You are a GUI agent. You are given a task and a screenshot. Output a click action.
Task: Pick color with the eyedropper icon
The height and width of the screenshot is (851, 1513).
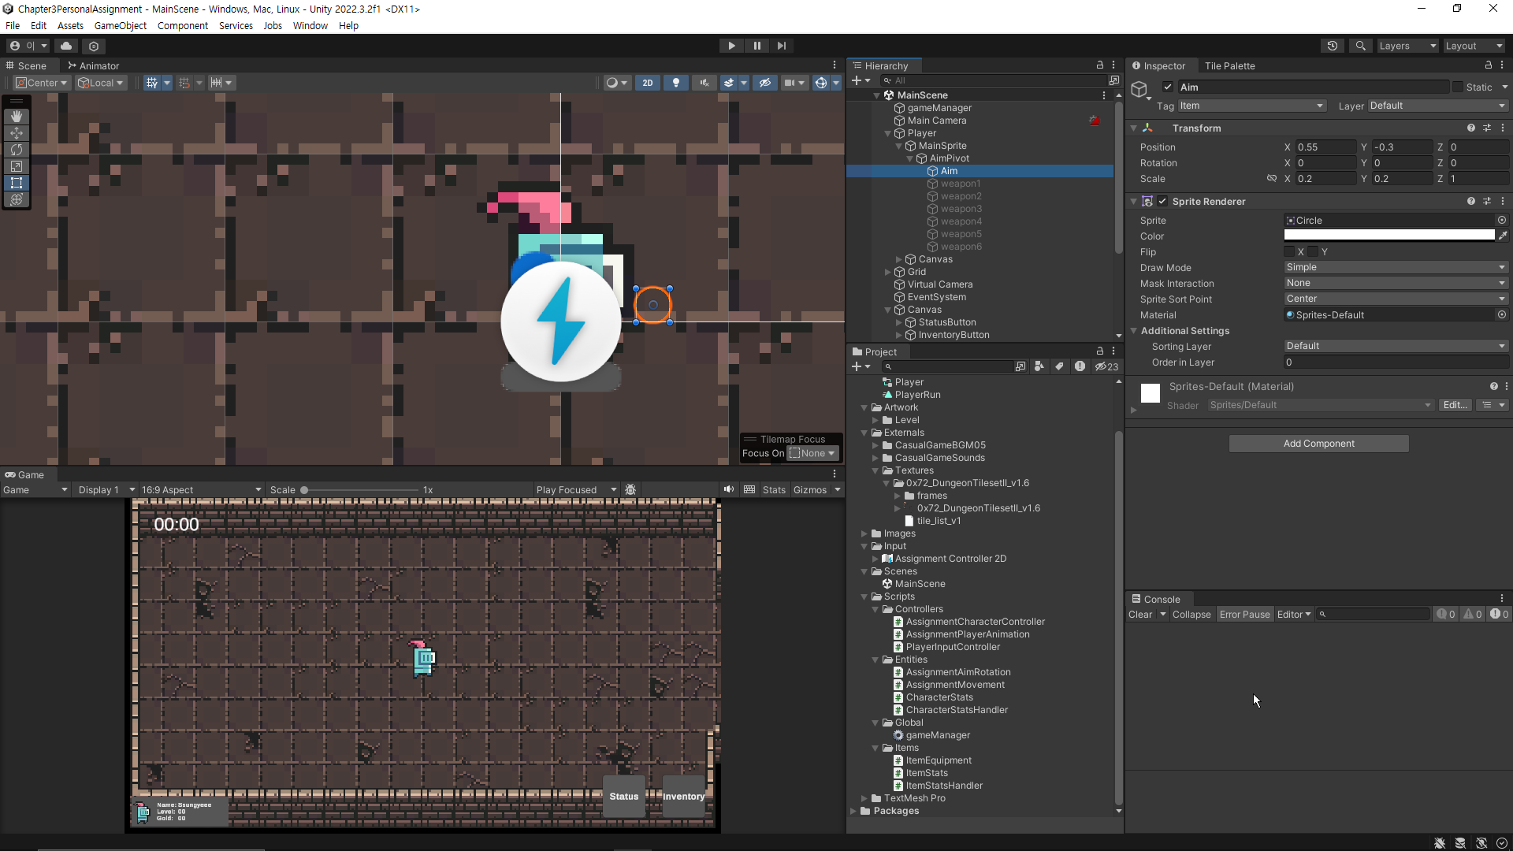click(x=1503, y=236)
